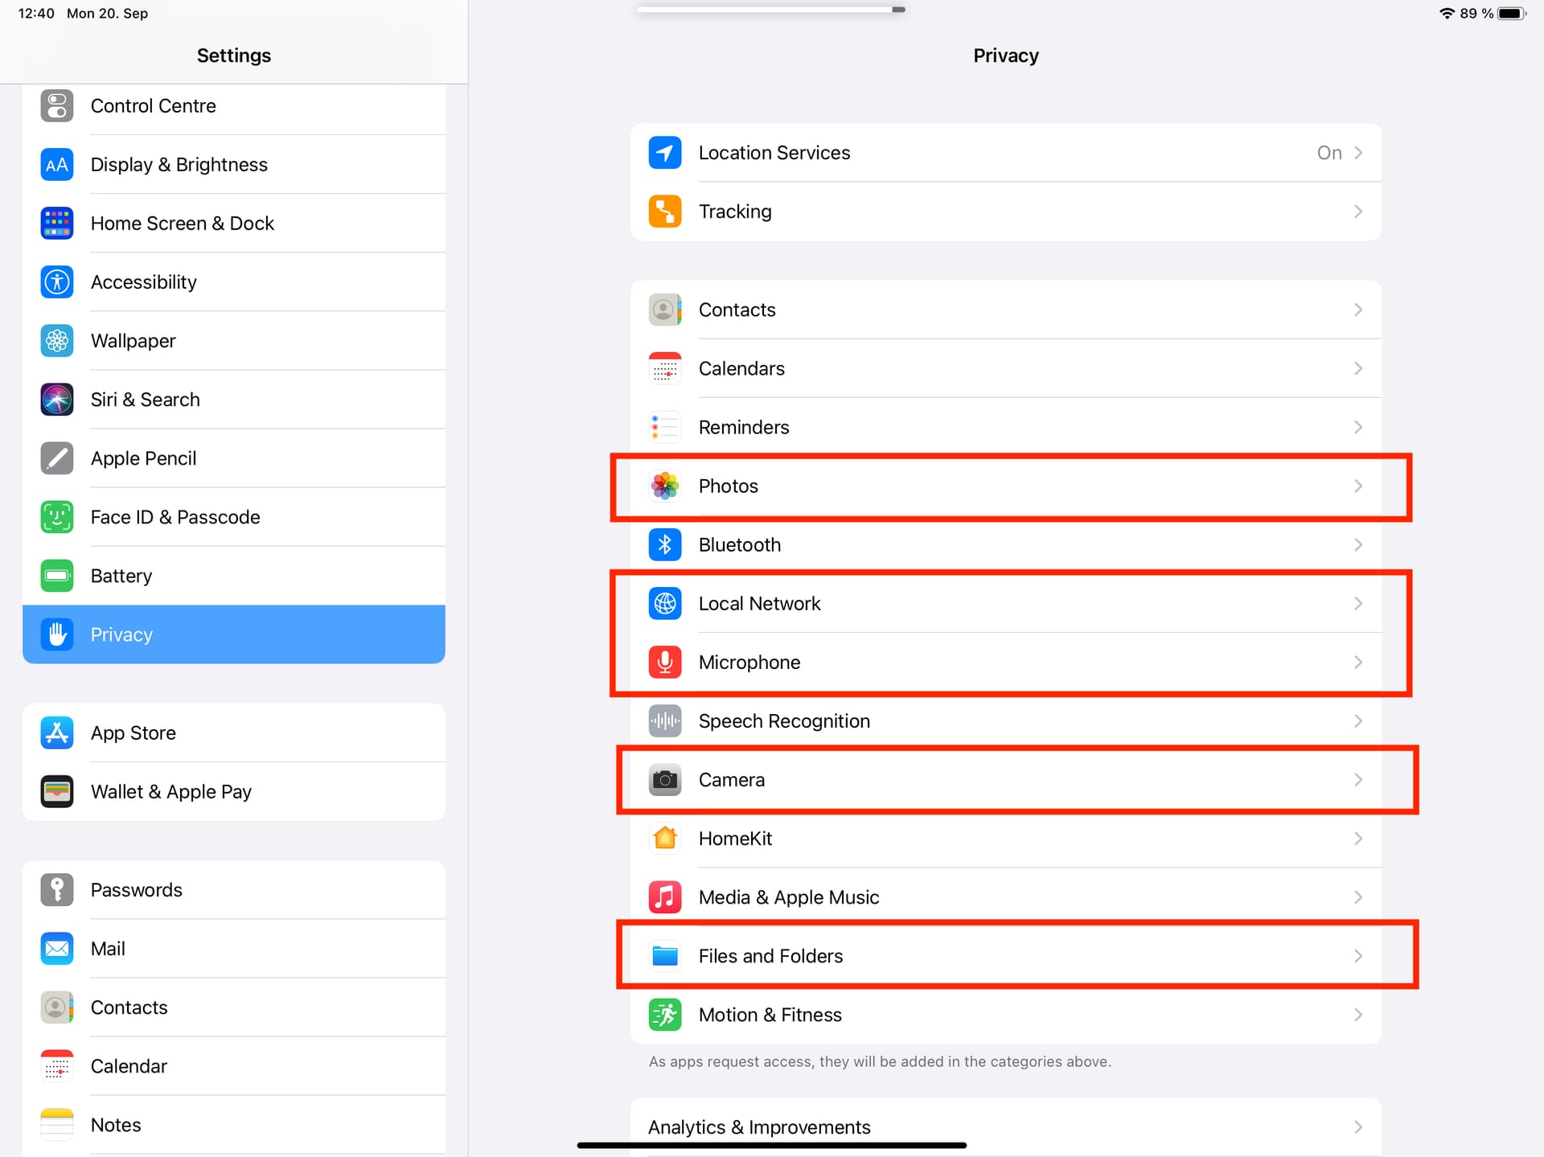
Task: Open the Siri & Search sidebar icon
Action: (57, 400)
